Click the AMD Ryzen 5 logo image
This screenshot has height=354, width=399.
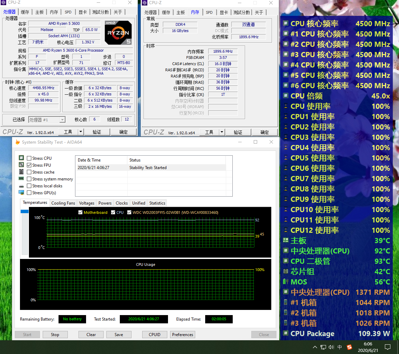118,33
